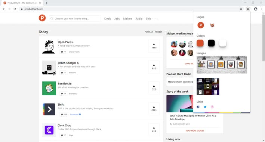Screen dimensions: 265x142
Task: Upvote Booklets.io with 522 votes
Action: 154,88
